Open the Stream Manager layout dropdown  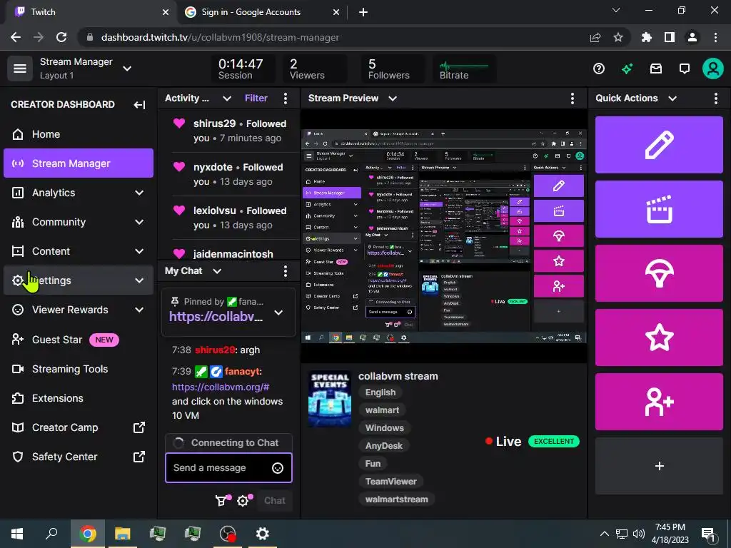pyautogui.click(x=127, y=68)
